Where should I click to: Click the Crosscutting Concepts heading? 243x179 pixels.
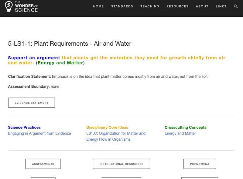point(185,128)
